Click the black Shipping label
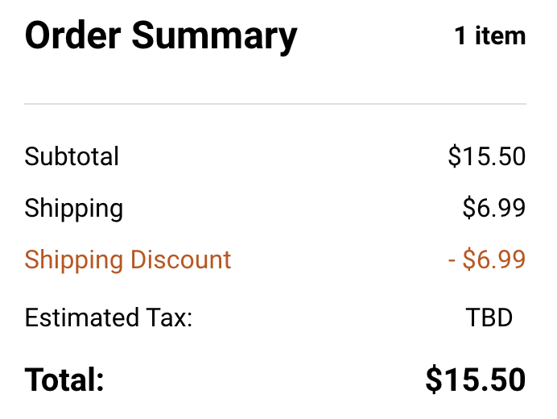The width and height of the screenshot is (557, 419). (73, 209)
